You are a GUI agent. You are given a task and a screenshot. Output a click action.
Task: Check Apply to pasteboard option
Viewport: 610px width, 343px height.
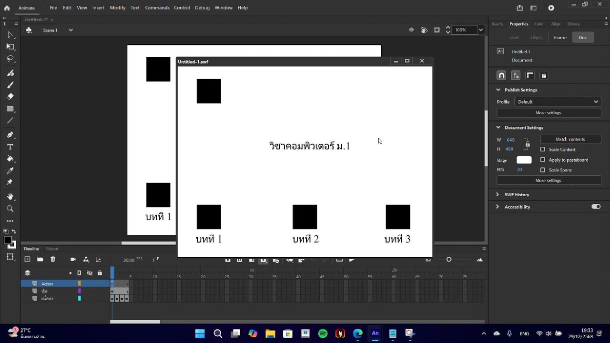pyautogui.click(x=543, y=160)
